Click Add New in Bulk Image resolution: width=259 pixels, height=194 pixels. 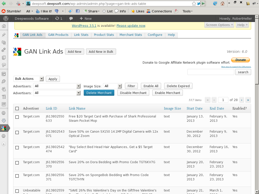click(101, 52)
